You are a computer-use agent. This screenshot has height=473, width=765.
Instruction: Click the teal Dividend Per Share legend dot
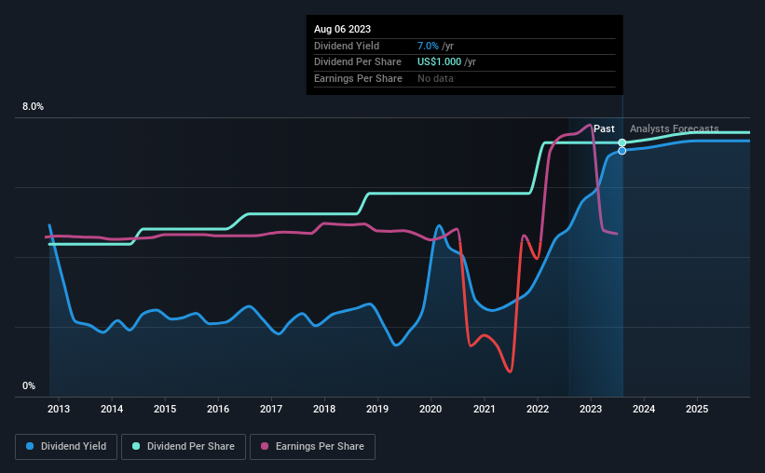tap(136, 446)
